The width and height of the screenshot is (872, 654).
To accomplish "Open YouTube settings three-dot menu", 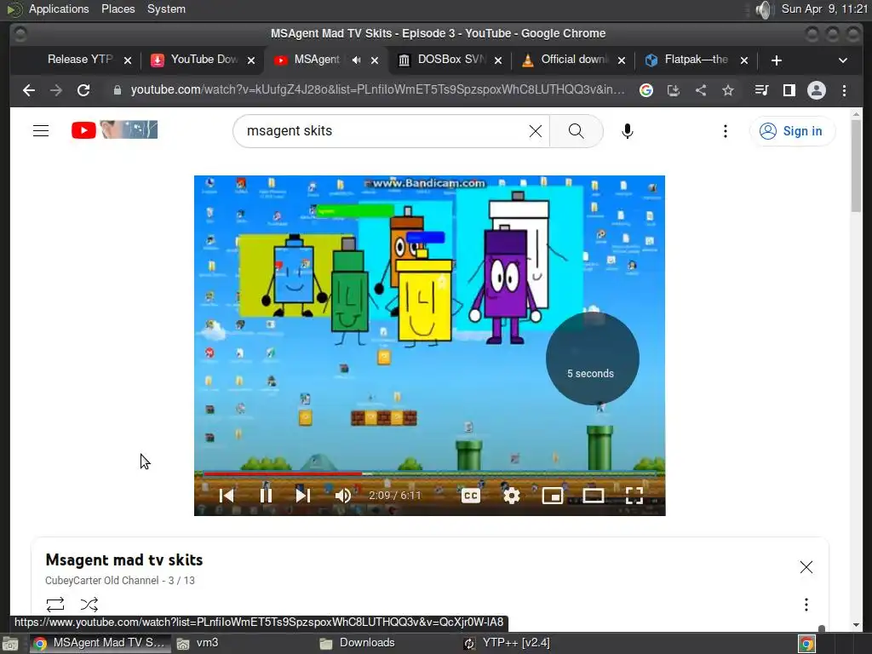I will point(726,131).
